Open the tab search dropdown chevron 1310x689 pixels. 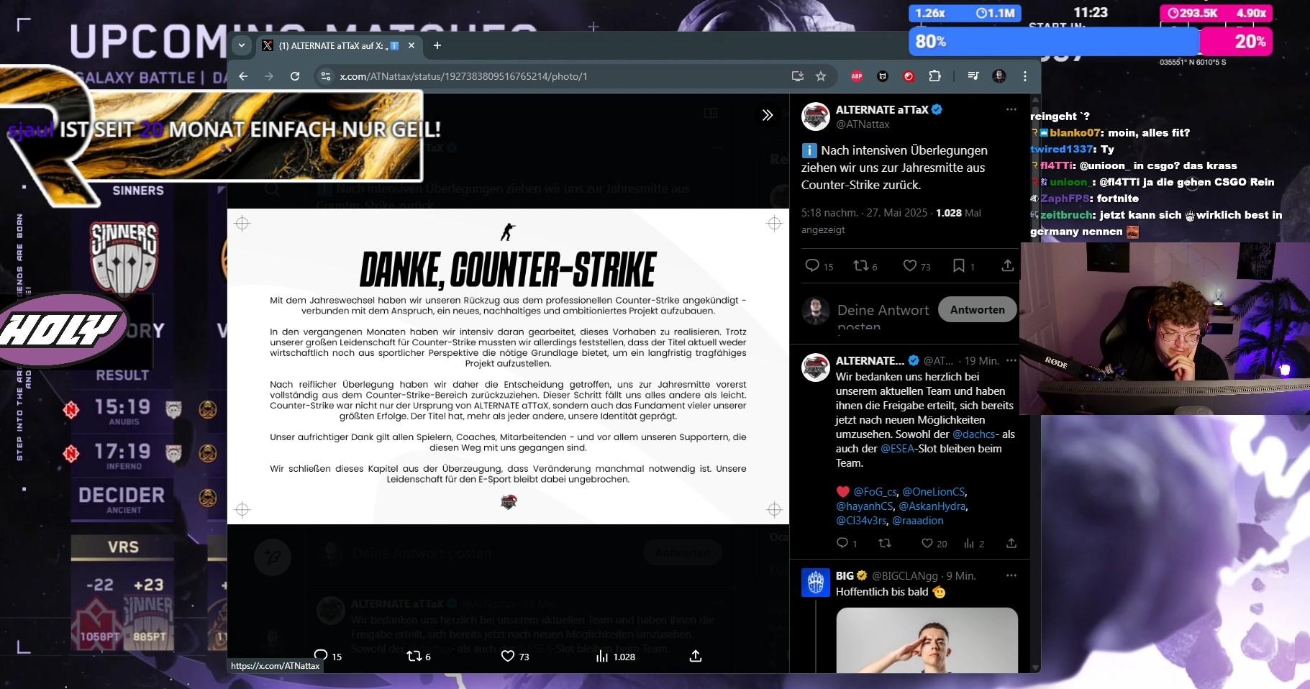[242, 45]
